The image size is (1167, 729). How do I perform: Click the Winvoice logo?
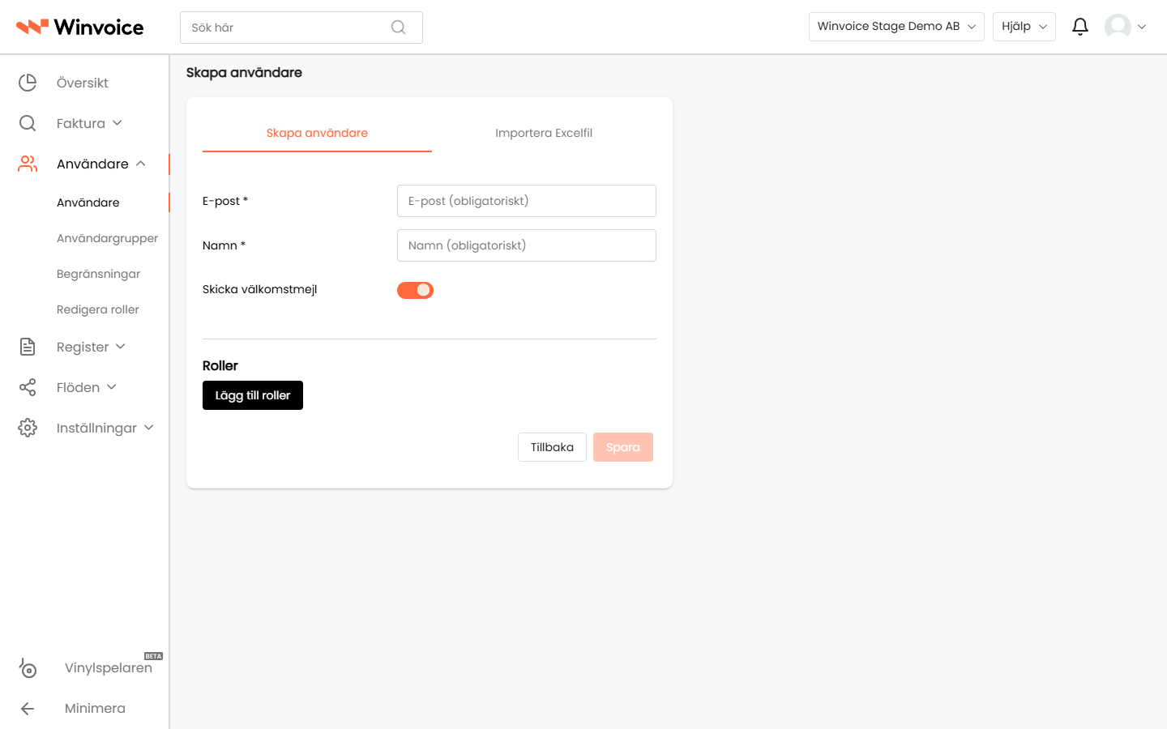[x=79, y=27]
